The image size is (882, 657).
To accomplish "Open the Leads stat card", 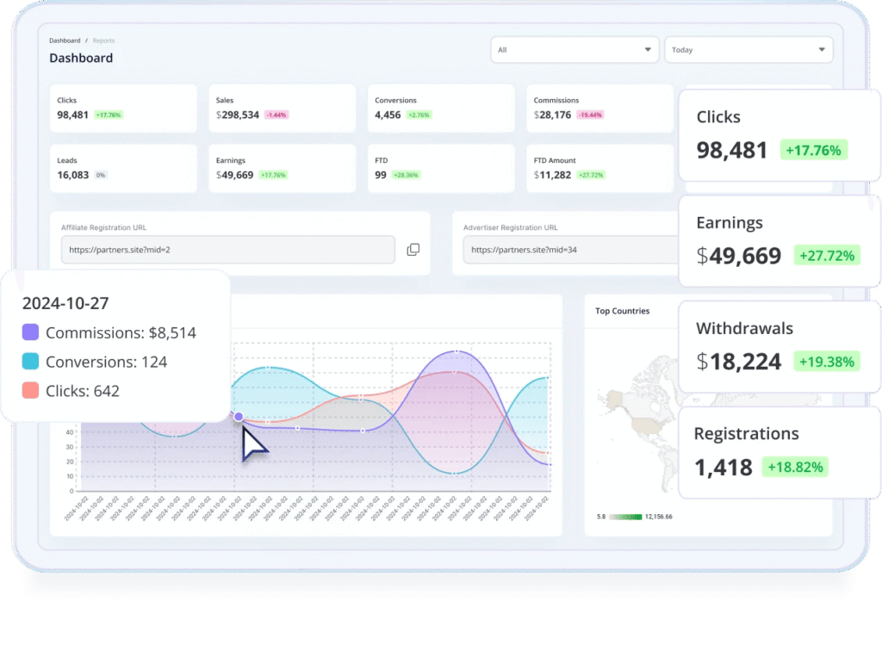I will pos(122,168).
